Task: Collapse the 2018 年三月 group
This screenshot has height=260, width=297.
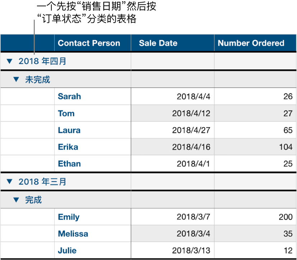Action: [10, 182]
